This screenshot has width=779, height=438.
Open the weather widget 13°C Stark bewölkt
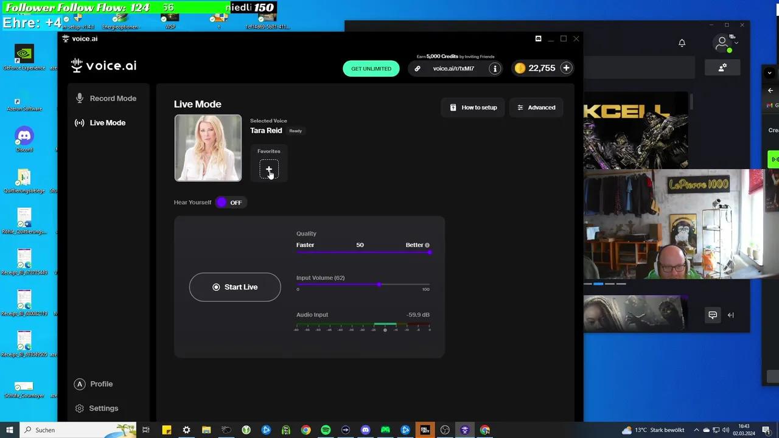pos(653,430)
